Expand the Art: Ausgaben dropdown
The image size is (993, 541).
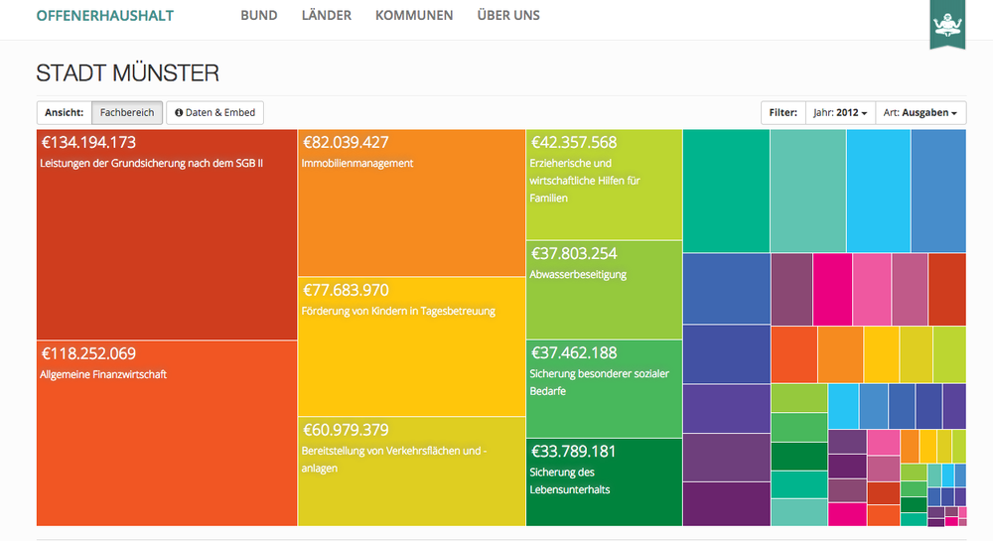923,113
